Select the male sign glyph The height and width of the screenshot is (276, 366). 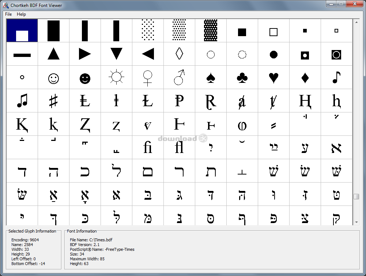179,77
